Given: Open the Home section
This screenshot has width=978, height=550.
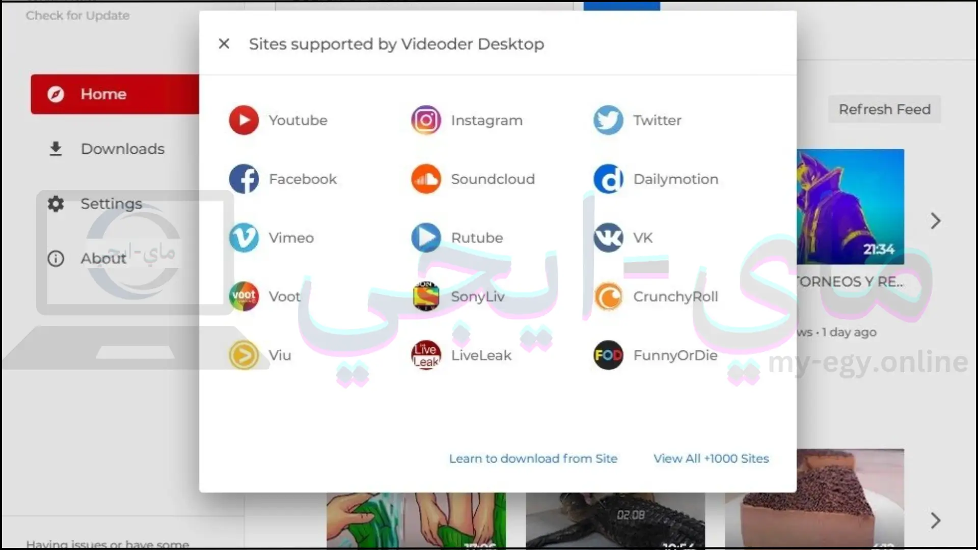Looking at the screenshot, I should click(x=114, y=94).
